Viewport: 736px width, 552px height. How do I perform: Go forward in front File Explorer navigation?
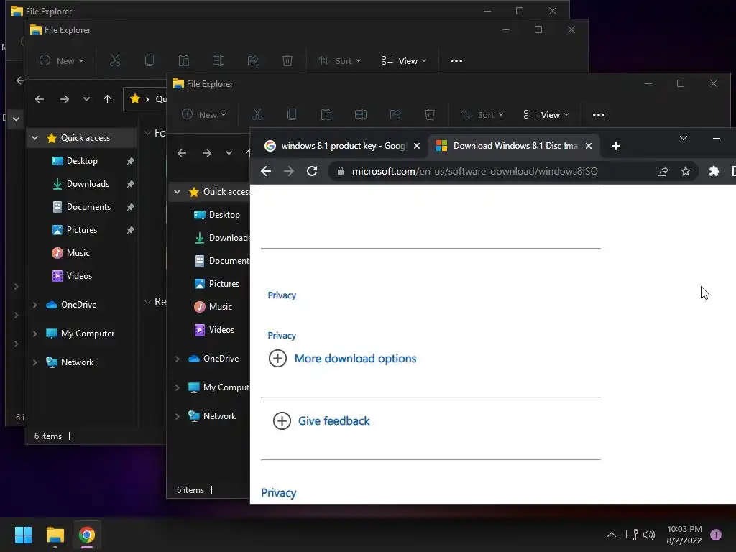tap(207, 153)
